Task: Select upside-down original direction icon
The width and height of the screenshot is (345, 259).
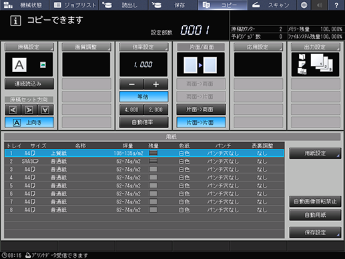Action: pyautogui.click(x=45, y=109)
